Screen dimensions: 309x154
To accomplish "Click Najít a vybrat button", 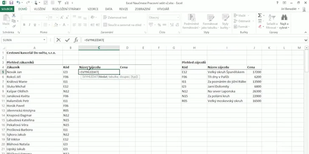I will pos(284,22).
